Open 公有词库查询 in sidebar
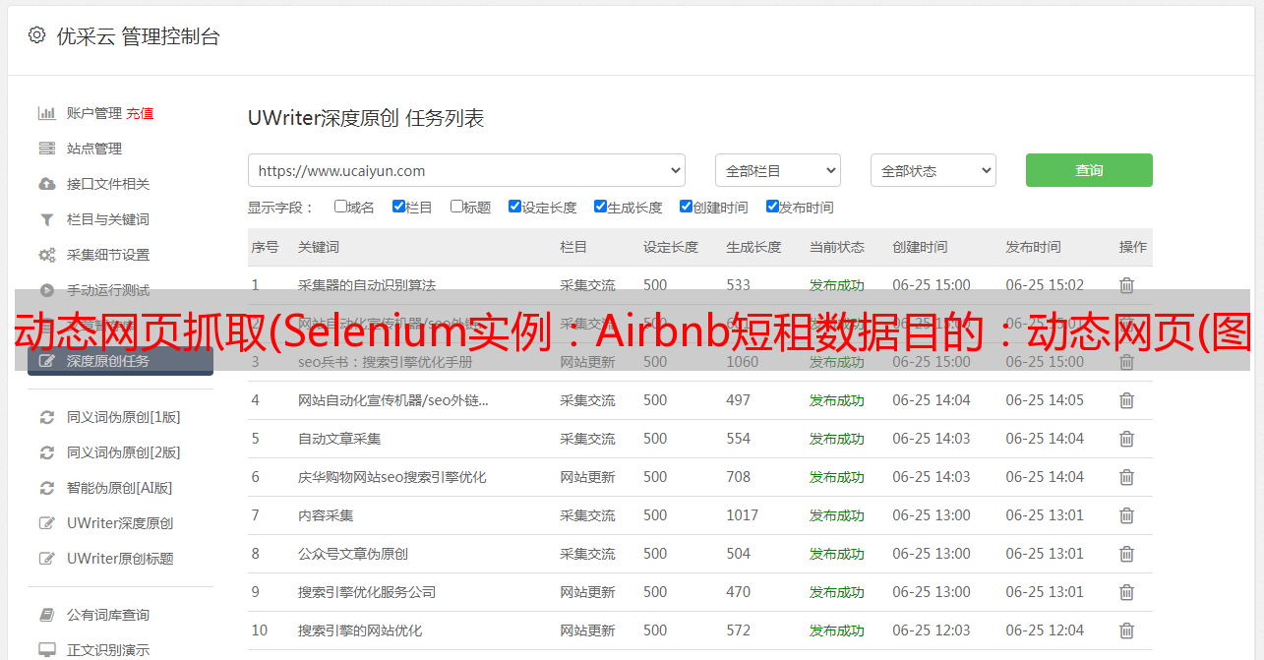The width and height of the screenshot is (1264, 660). (x=108, y=615)
